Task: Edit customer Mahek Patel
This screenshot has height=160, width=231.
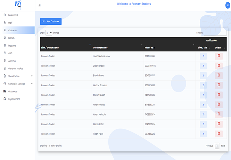Action: point(203,124)
